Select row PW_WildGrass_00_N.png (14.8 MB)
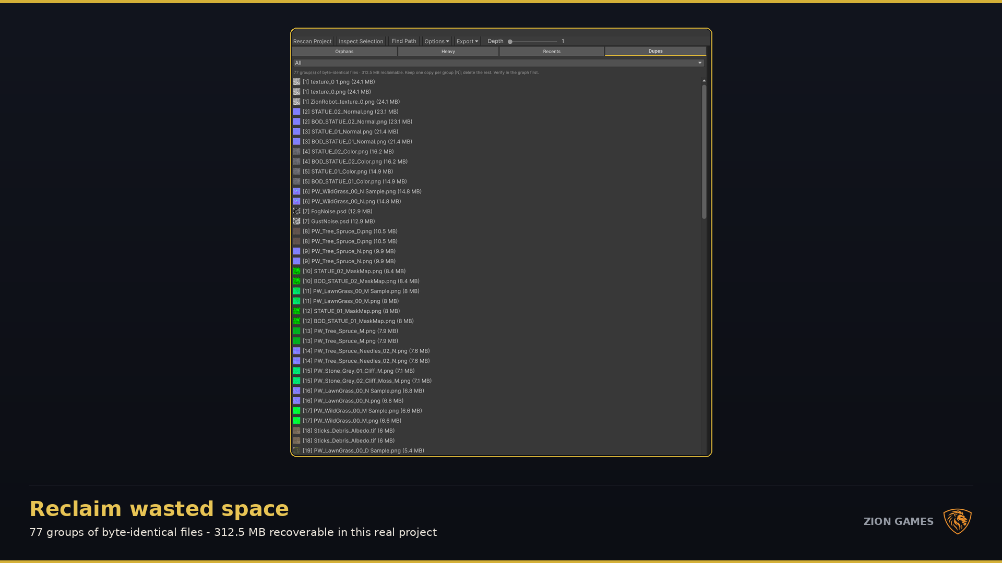Screen dimensions: 1002x563 coord(496,201)
